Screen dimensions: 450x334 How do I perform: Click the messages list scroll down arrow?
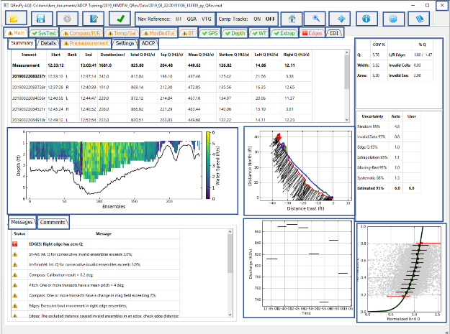coord(230,315)
